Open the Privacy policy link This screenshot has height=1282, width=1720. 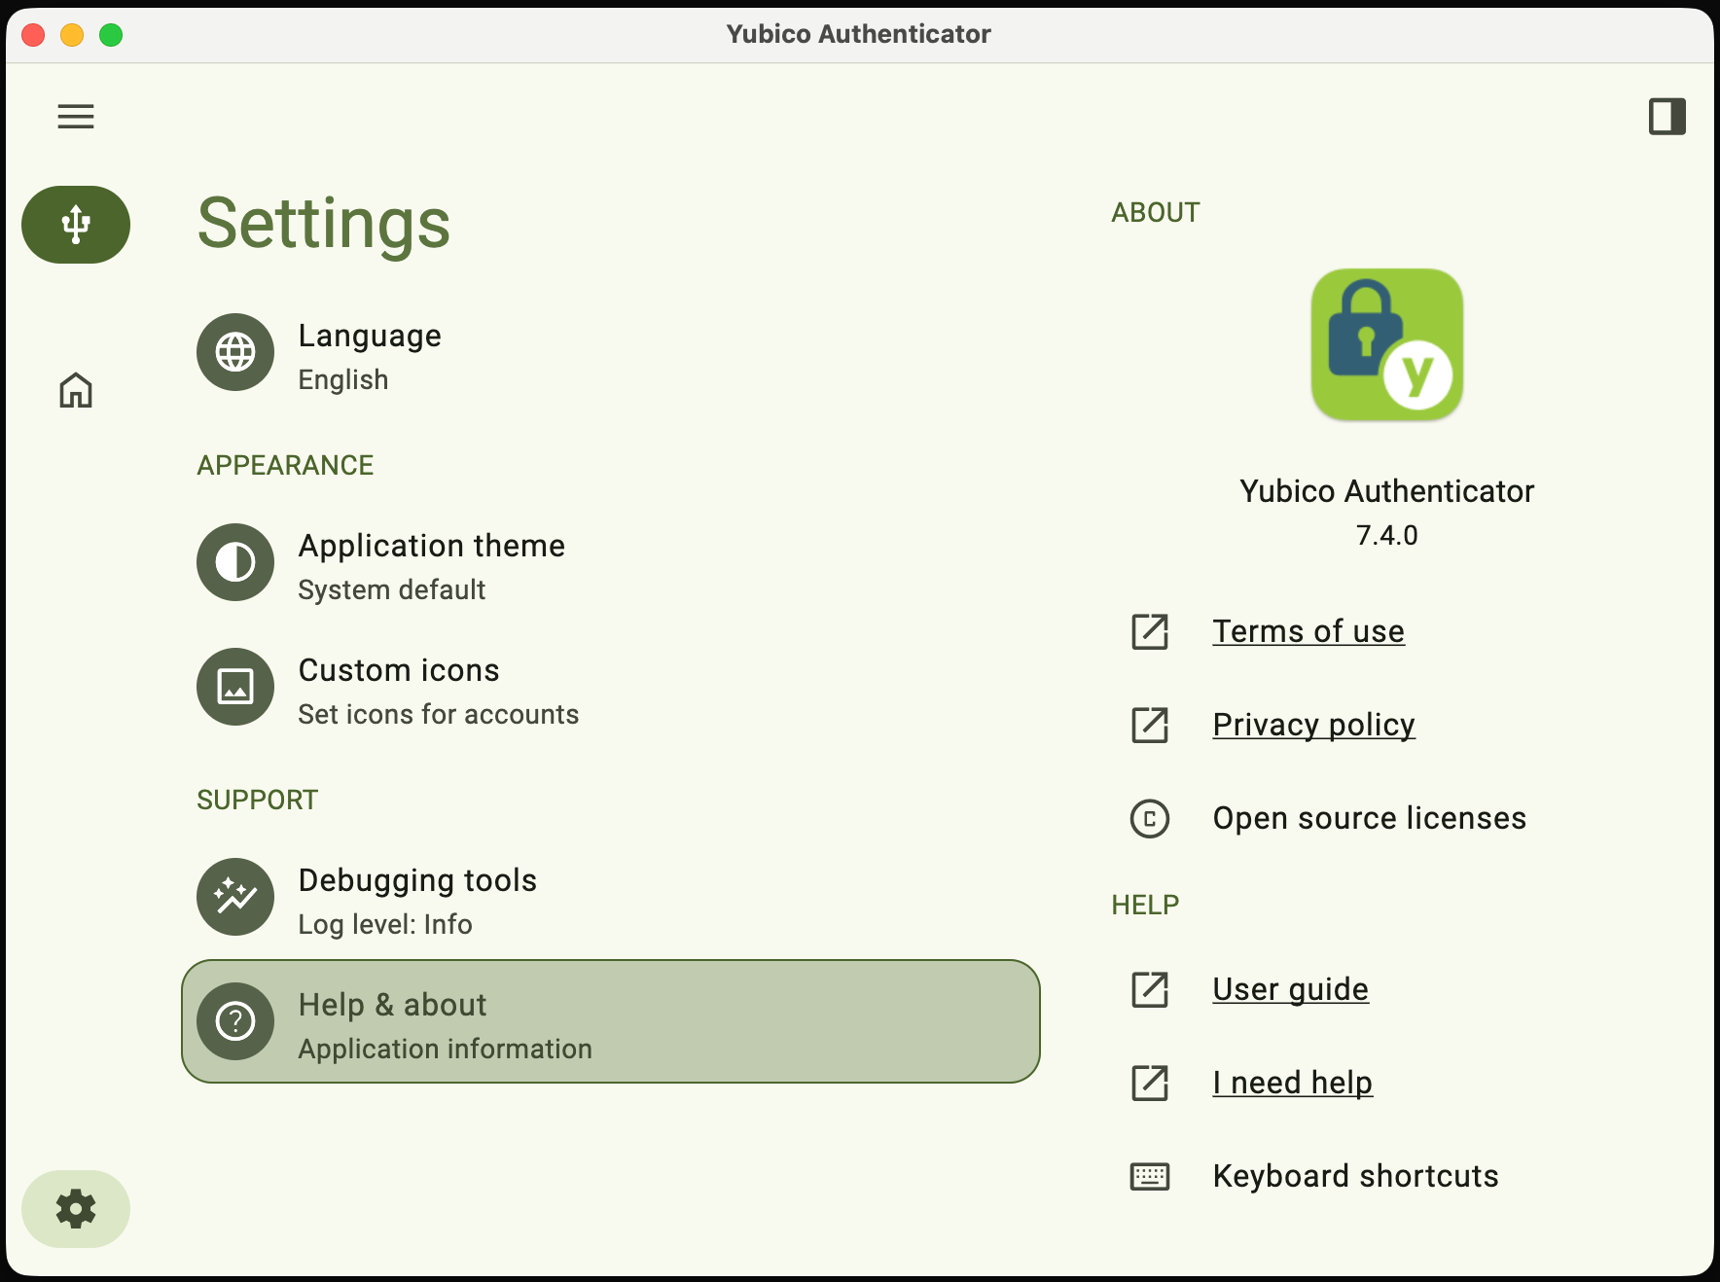[x=1313, y=725]
